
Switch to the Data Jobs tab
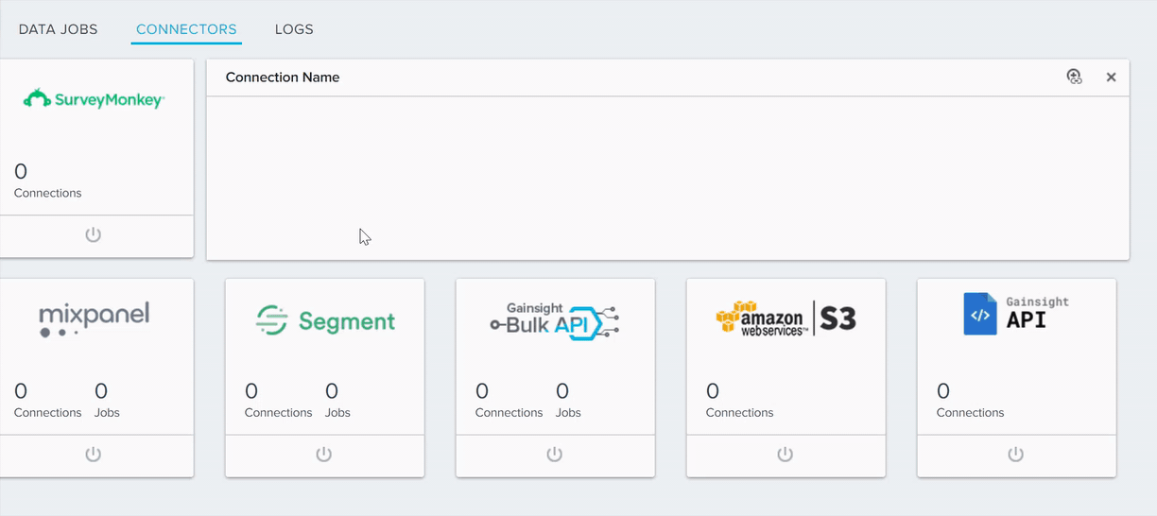point(58,29)
